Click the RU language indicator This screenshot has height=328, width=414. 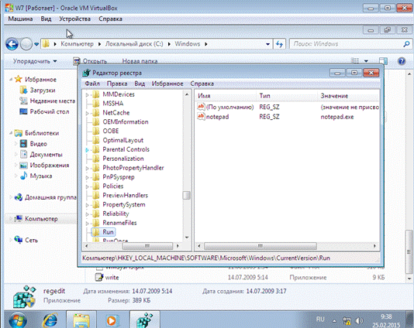click(x=320, y=319)
